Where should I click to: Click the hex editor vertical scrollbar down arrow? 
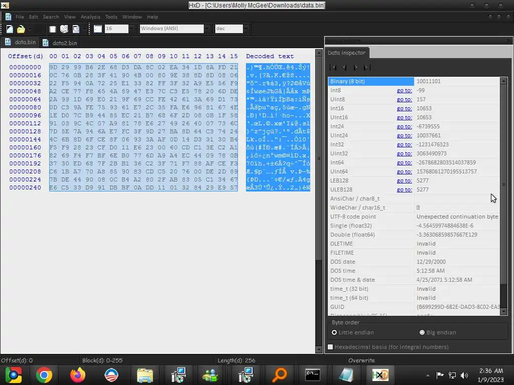coord(319,349)
